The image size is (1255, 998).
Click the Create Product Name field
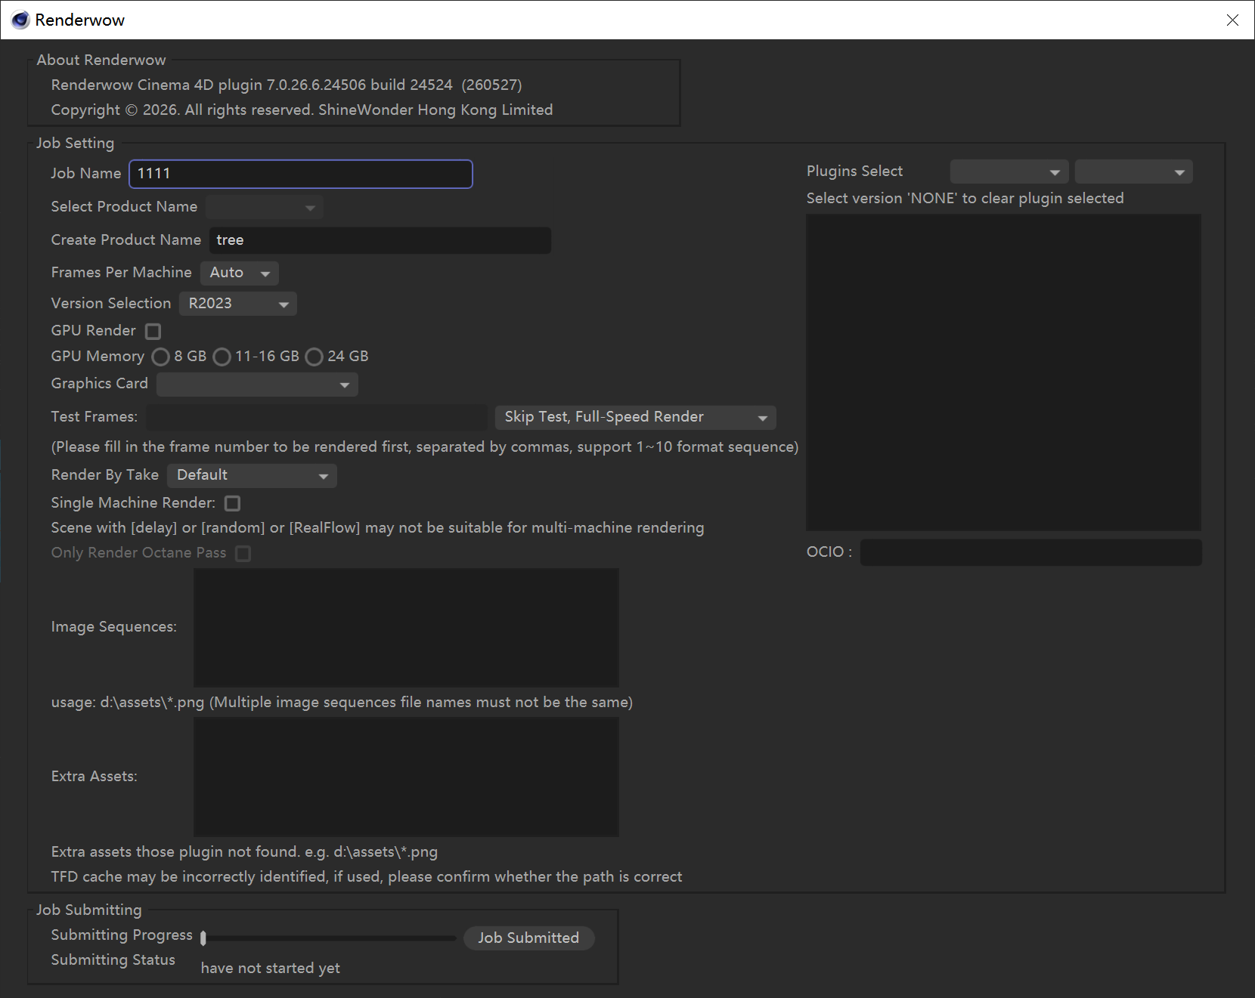(380, 240)
